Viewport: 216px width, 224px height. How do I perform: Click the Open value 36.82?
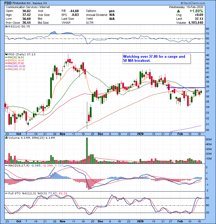coord(26,11)
